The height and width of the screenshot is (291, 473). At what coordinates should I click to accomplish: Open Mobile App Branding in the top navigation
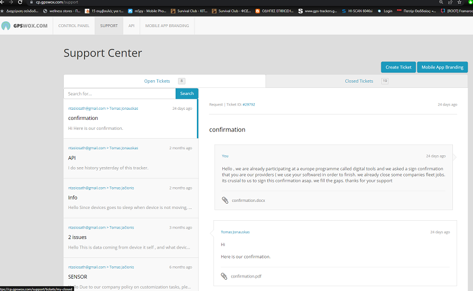coord(167,26)
